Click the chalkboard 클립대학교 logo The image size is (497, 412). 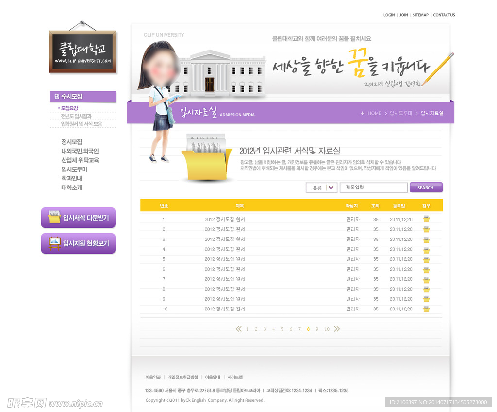83,51
